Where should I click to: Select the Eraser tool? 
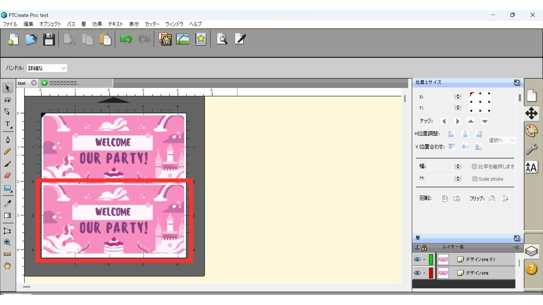[x=8, y=175]
